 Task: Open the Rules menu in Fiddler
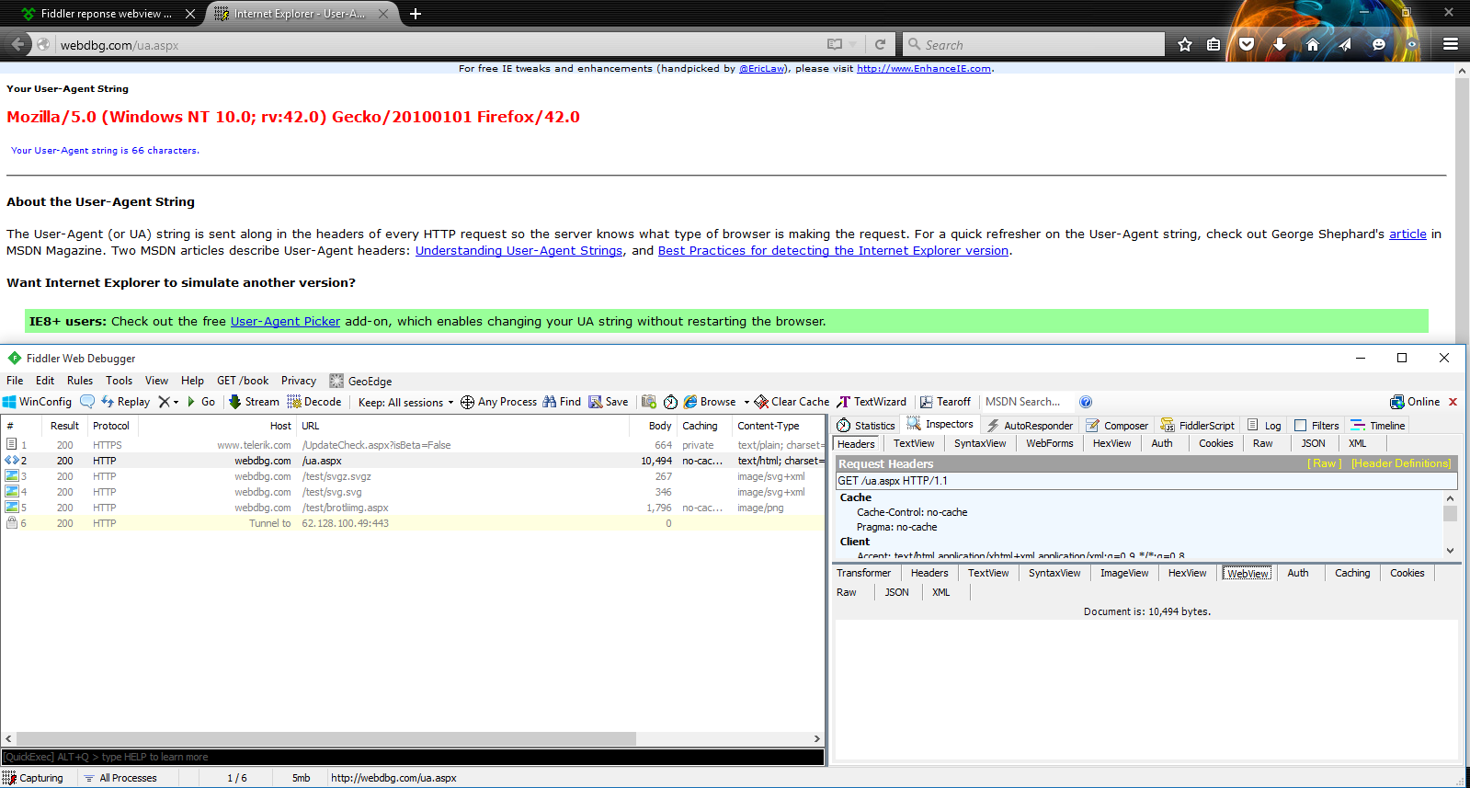coord(80,381)
